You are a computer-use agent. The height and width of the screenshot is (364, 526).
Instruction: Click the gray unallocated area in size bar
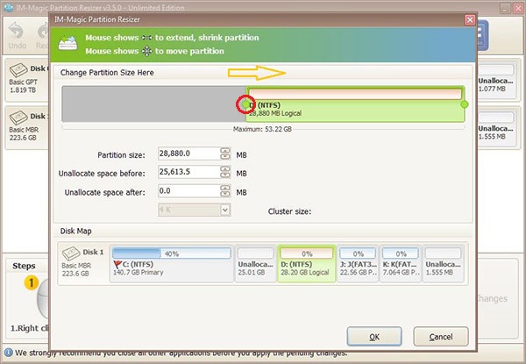pos(153,104)
